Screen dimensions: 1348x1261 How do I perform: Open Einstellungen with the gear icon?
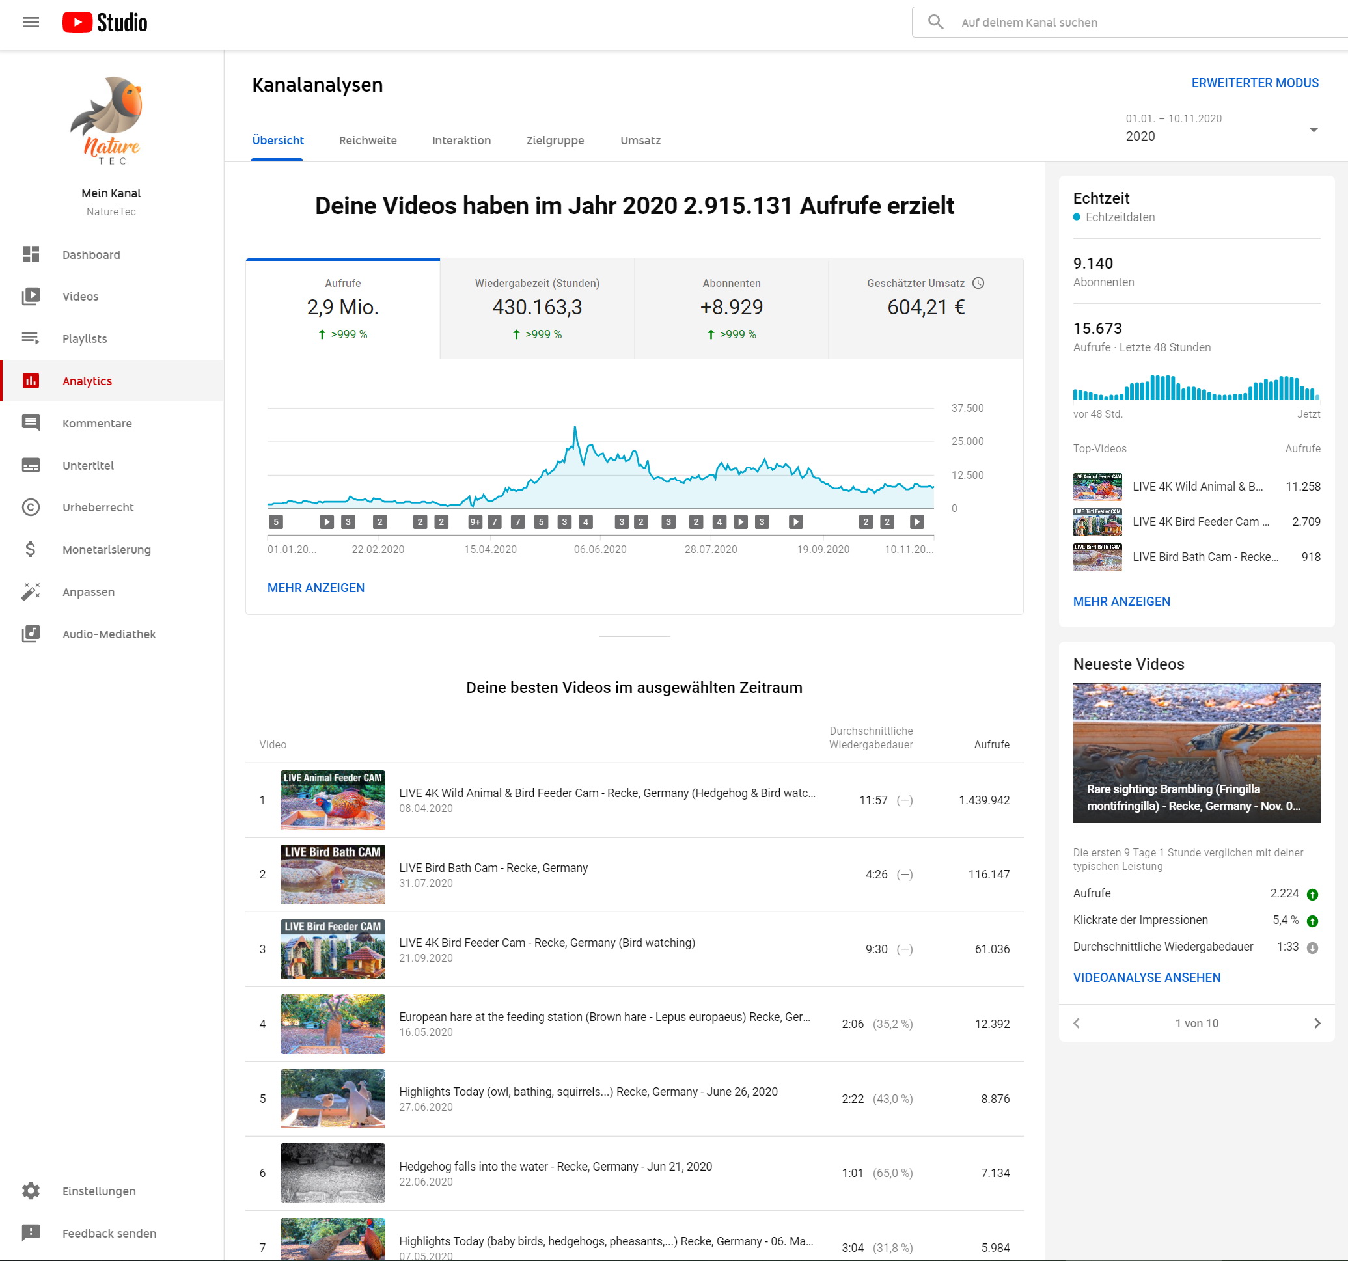coord(31,1191)
